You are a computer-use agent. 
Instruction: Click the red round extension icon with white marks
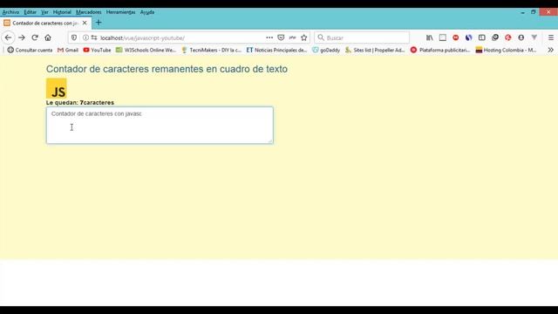[455, 38]
